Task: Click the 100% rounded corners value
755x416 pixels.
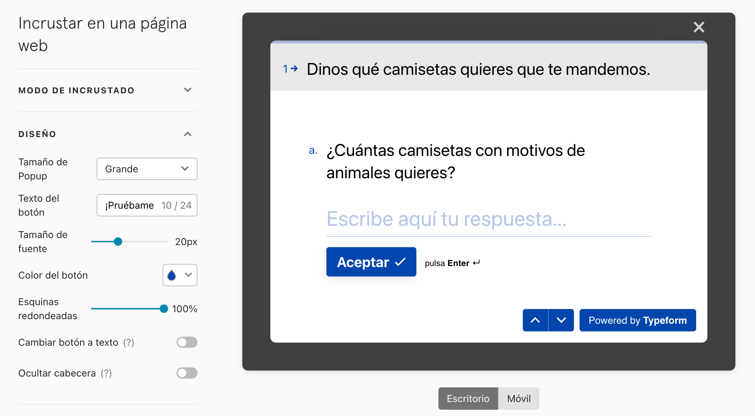Action: [184, 309]
